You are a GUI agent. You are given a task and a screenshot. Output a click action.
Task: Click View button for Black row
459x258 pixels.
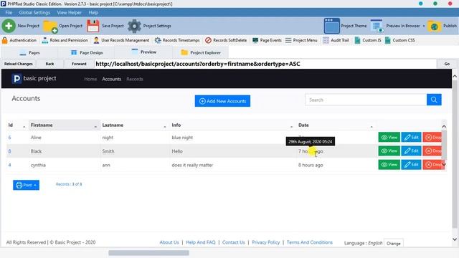coord(389,151)
